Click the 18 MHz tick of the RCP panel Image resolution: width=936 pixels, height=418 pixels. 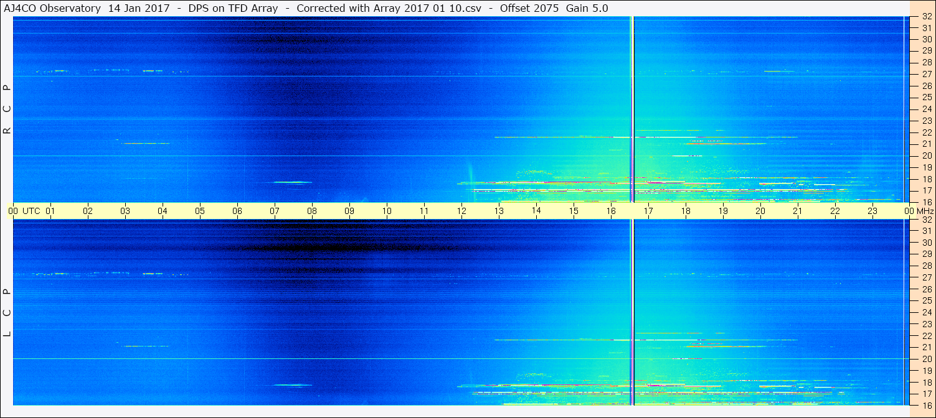(x=927, y=179)
